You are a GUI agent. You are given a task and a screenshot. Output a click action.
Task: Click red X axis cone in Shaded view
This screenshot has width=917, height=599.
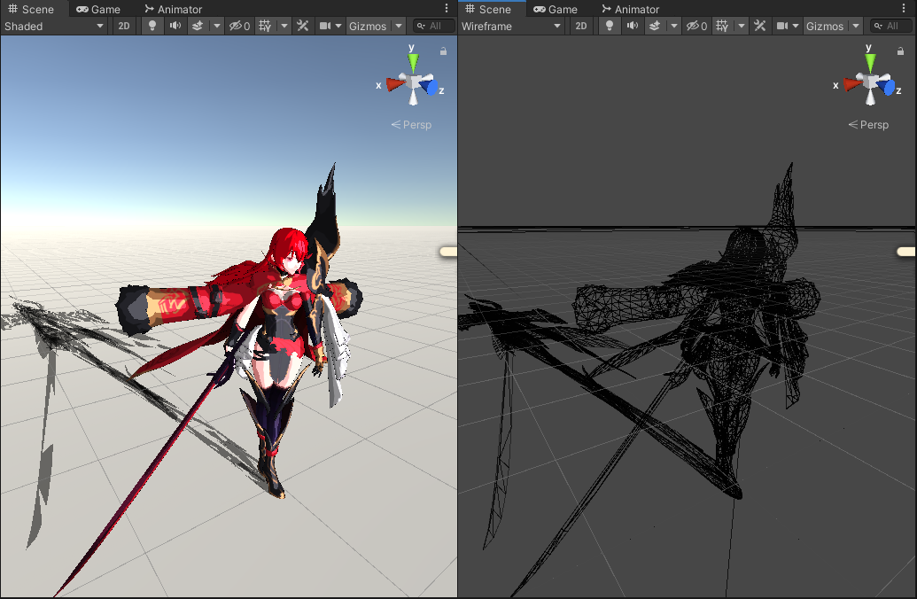(x=395, y=84)
